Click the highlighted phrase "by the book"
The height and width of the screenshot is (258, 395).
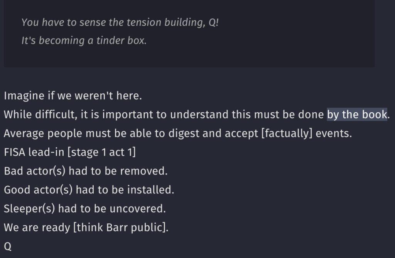[x=357, y=115]
